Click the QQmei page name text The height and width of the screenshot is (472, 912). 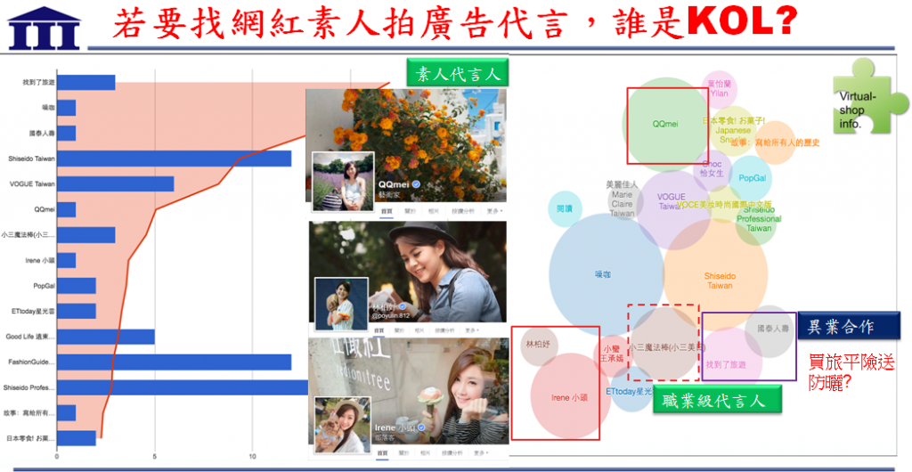pos(395,185)
